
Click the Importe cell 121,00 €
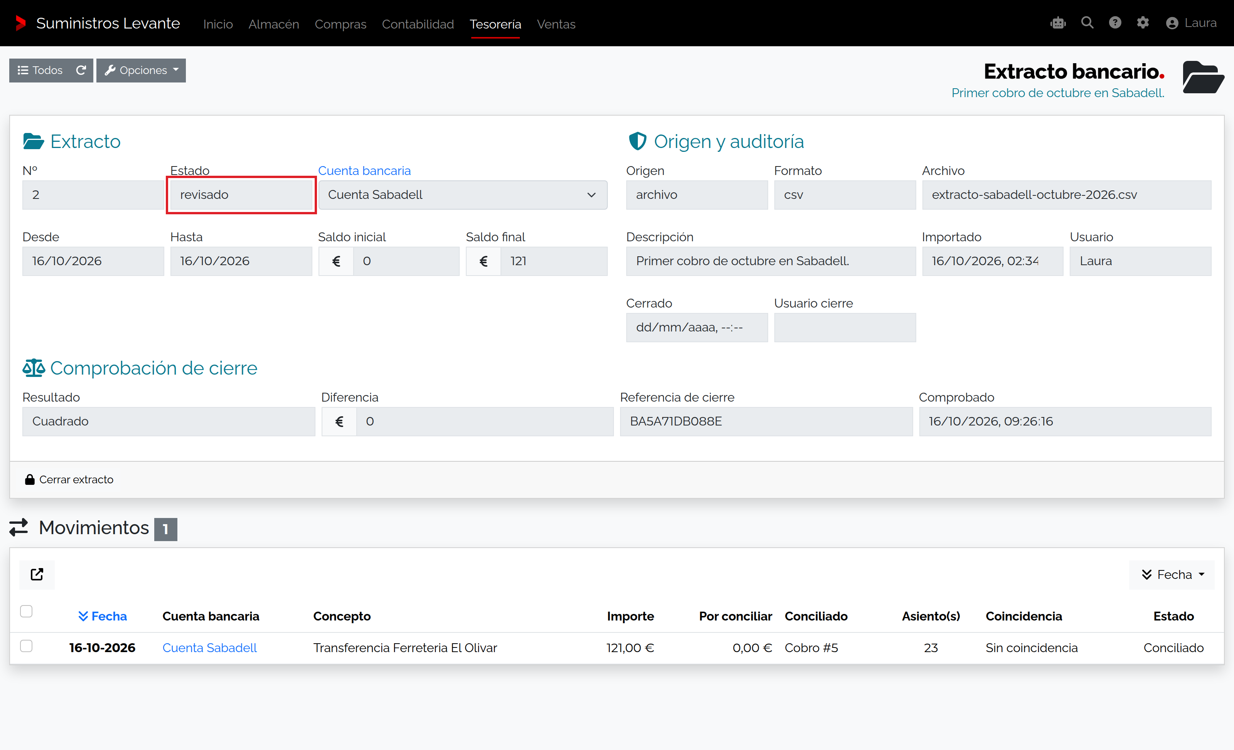(630, 648)
